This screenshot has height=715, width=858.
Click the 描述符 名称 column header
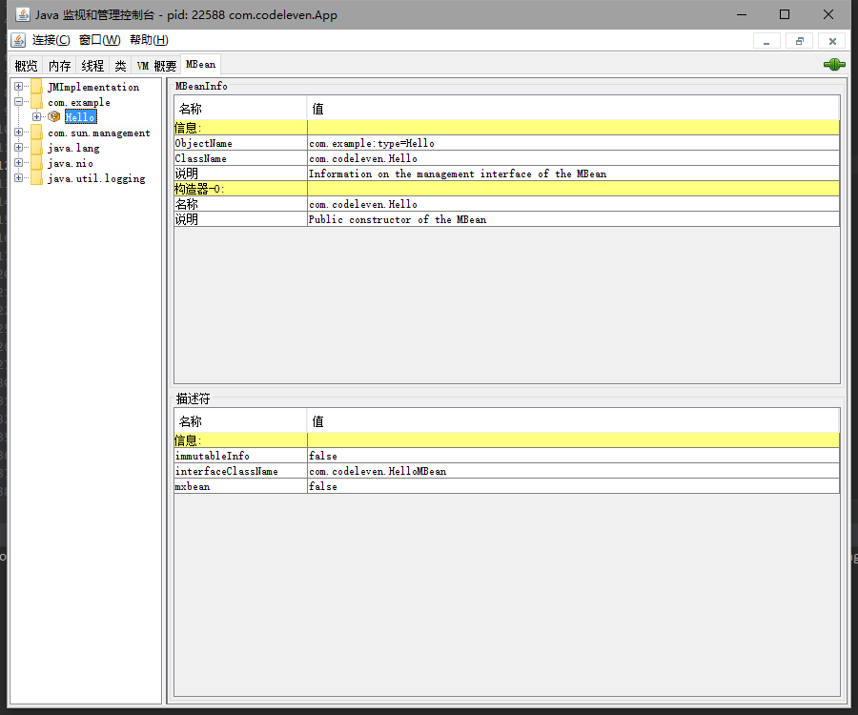[x=241, y=420]
